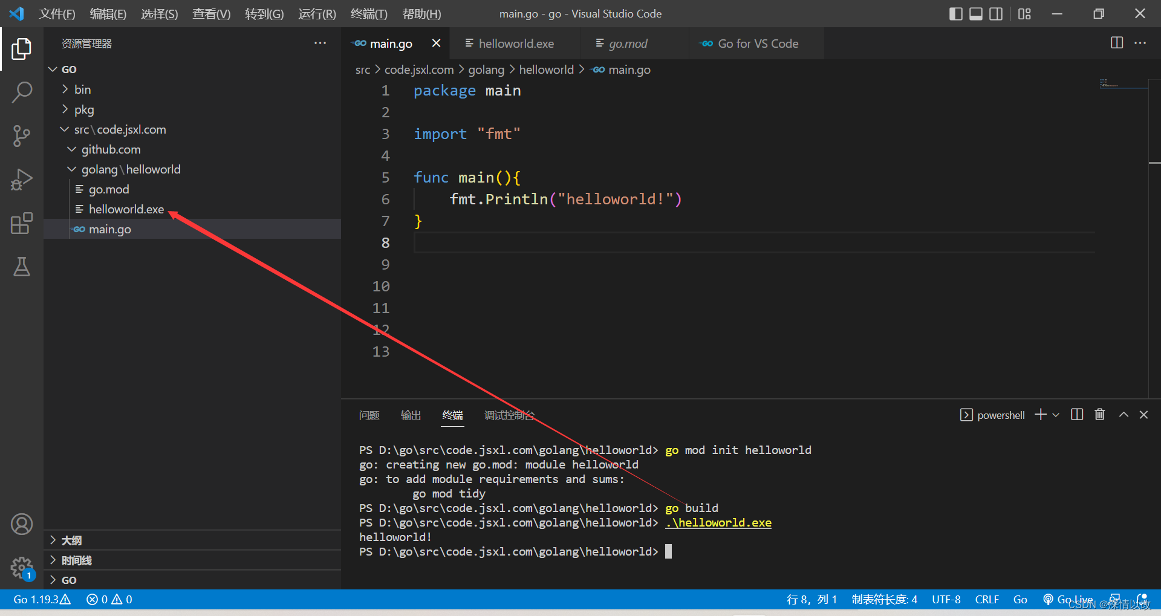Select the powershell terminal indicator
Image resolution: width=1161 pixels, height=616 pixels.
992,415
